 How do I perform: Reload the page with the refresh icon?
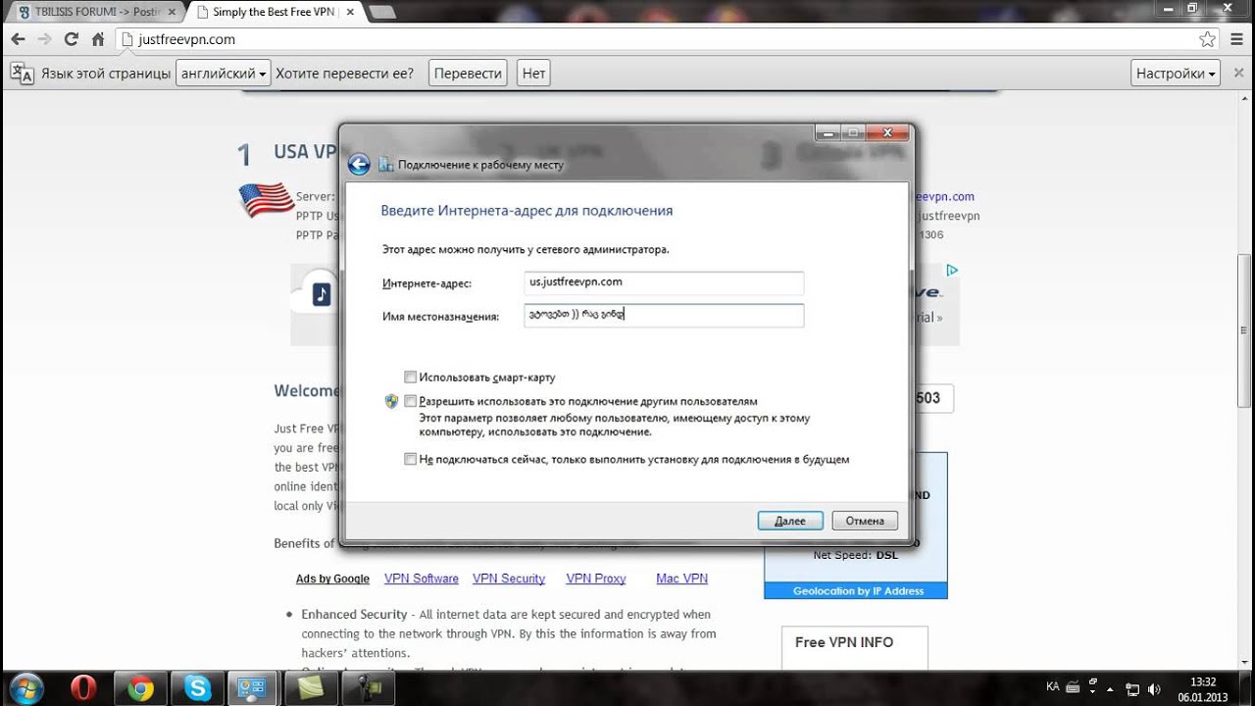71,39
